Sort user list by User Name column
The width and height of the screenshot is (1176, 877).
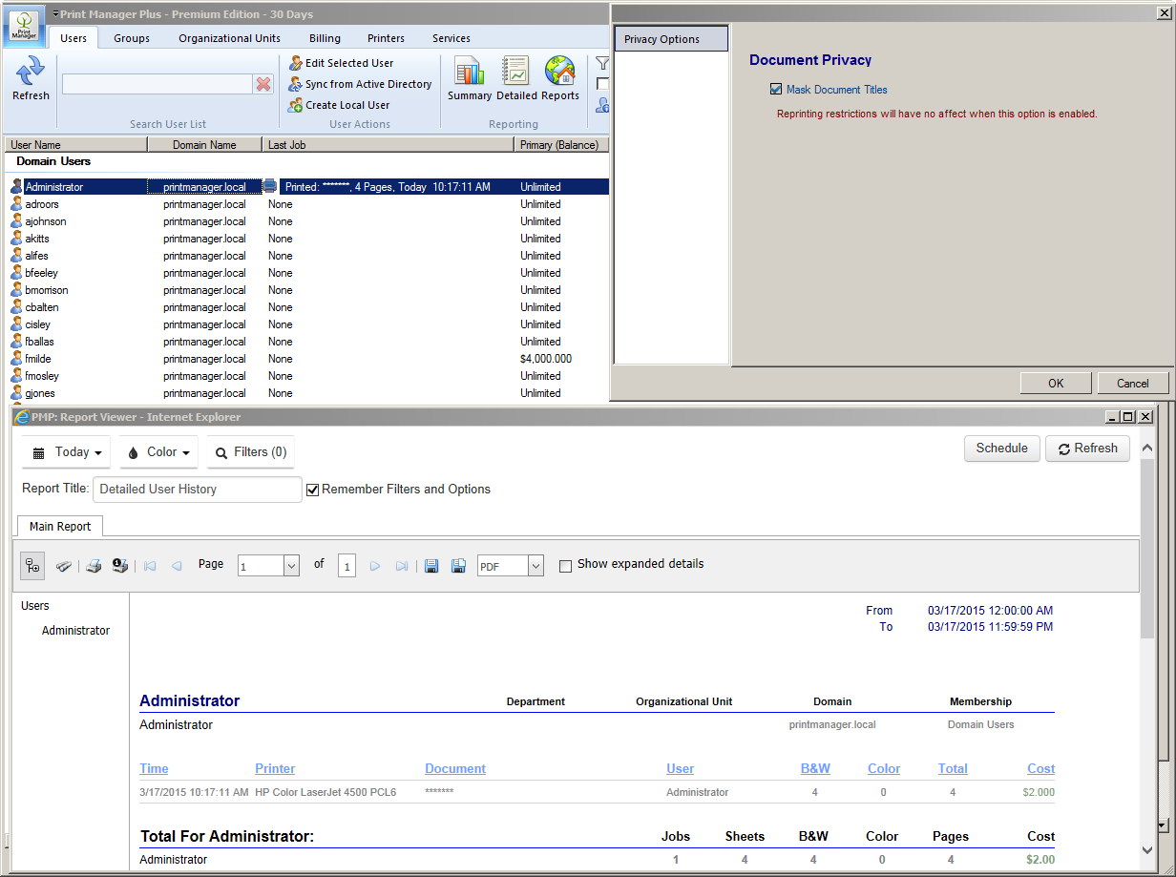tap(76, 145)
